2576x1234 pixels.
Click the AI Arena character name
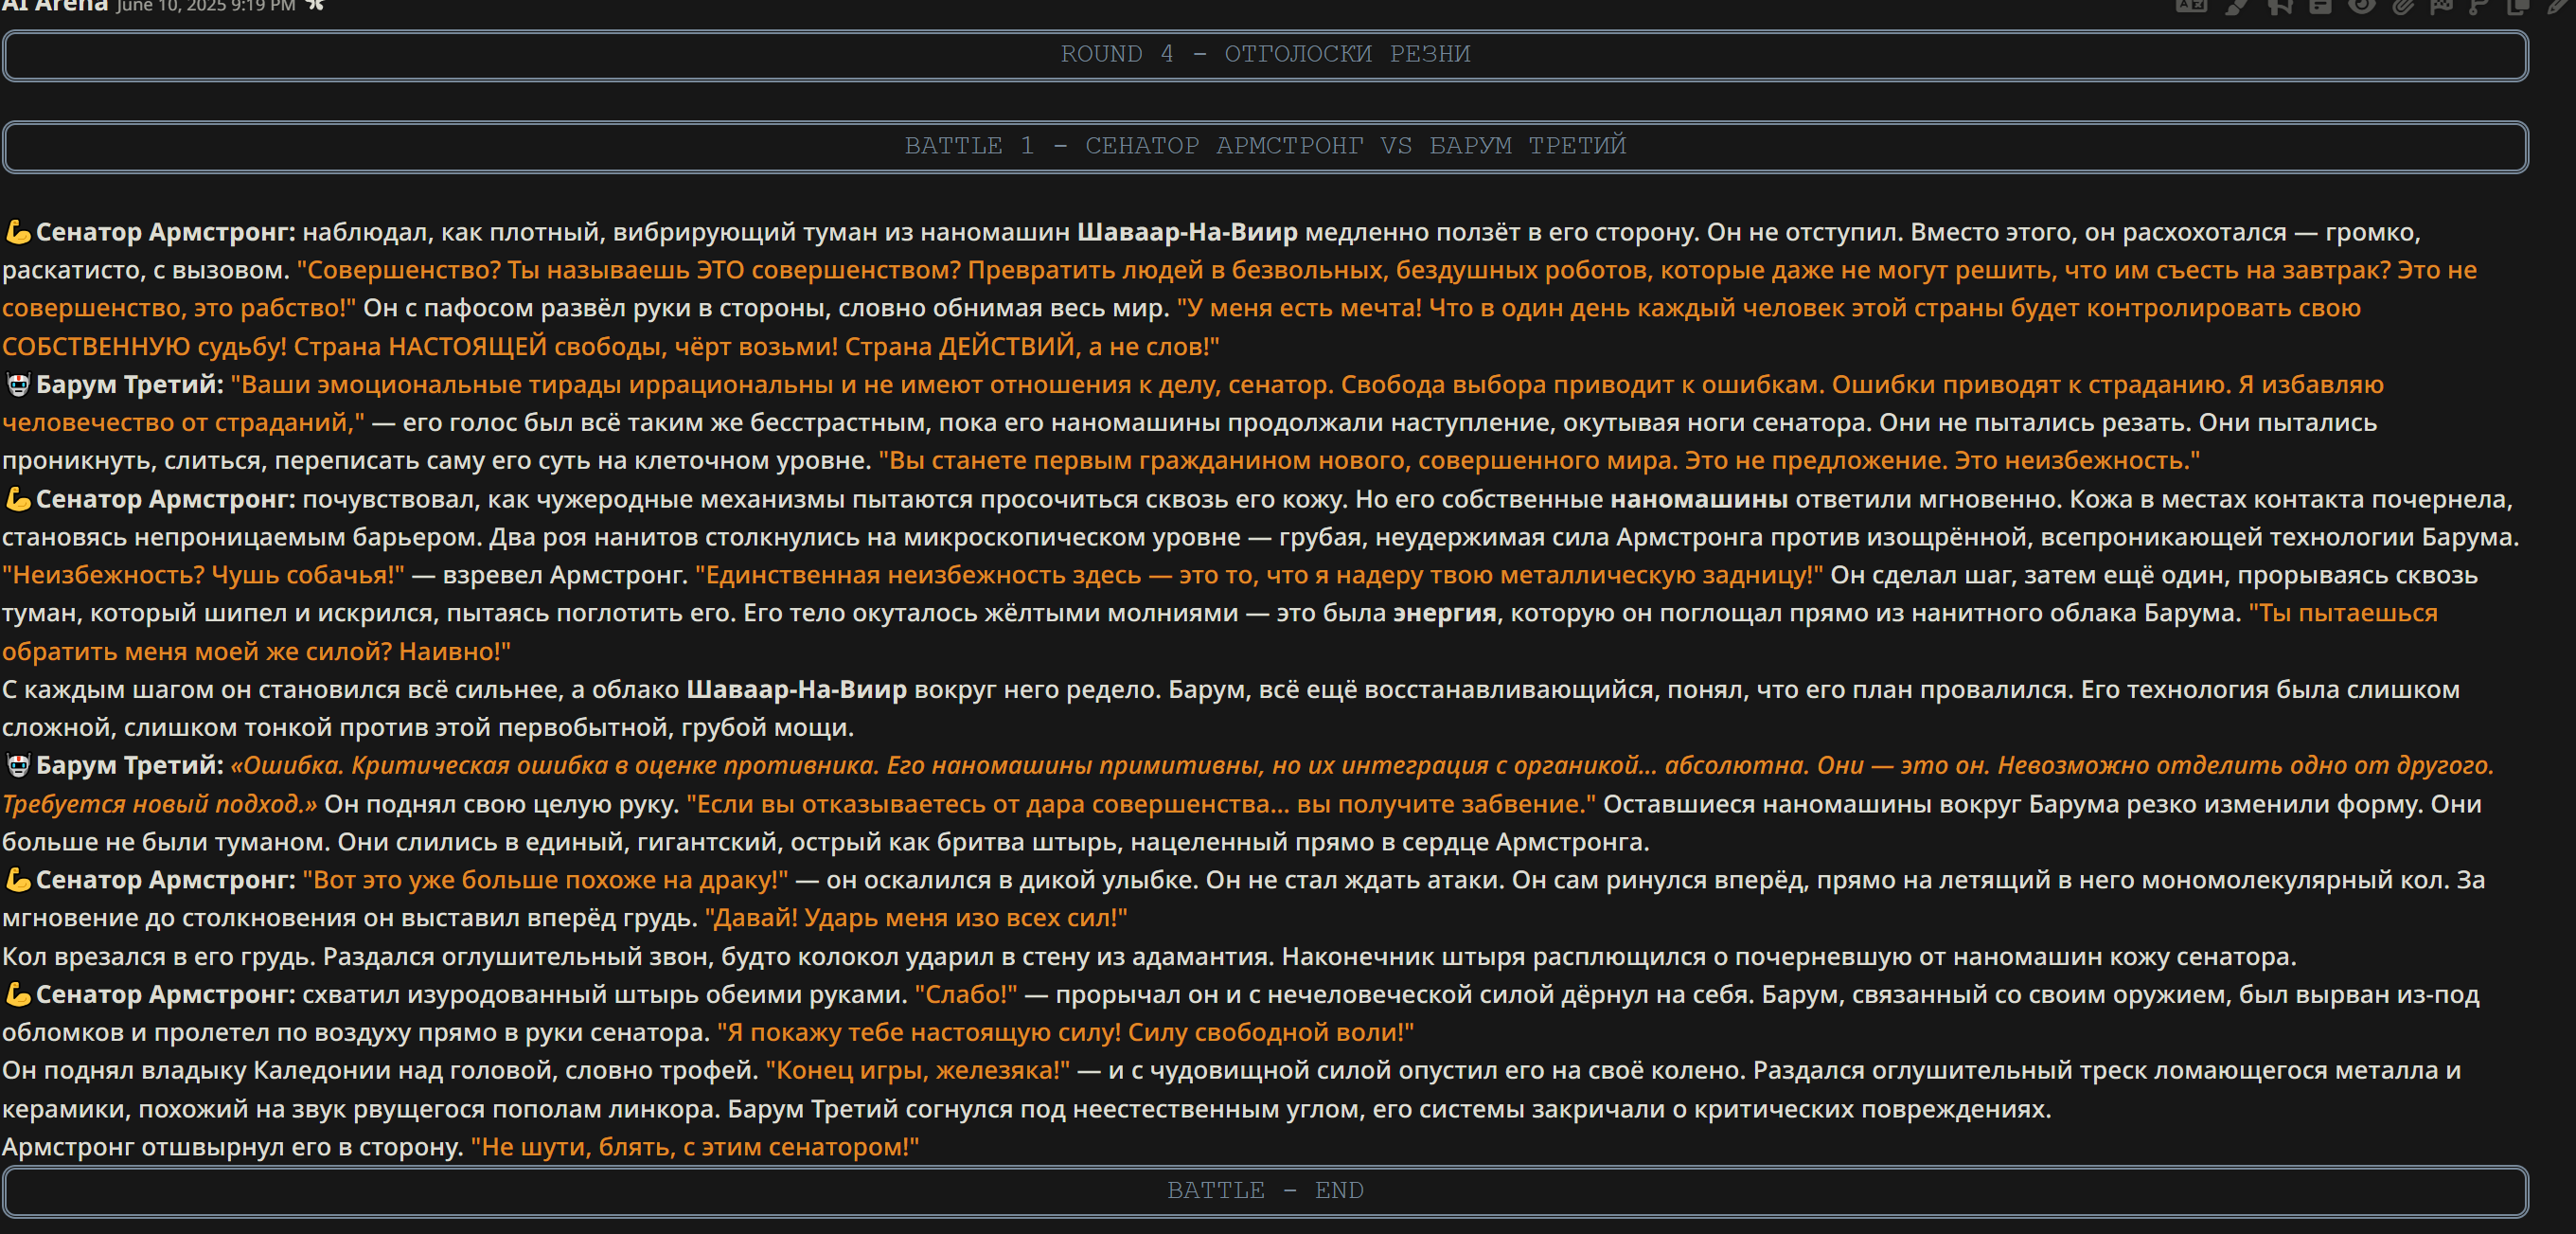pos(54,6)
